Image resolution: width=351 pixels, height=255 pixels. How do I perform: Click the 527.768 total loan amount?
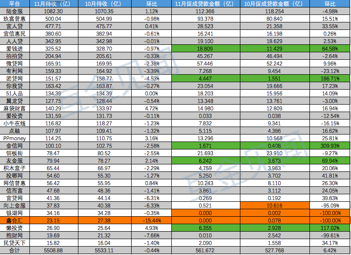point(275,250)
